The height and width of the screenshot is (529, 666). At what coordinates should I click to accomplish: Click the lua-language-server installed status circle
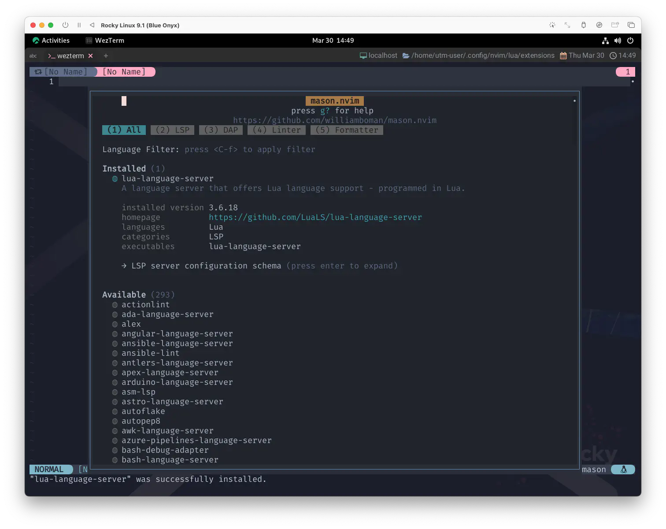(115, 179)
